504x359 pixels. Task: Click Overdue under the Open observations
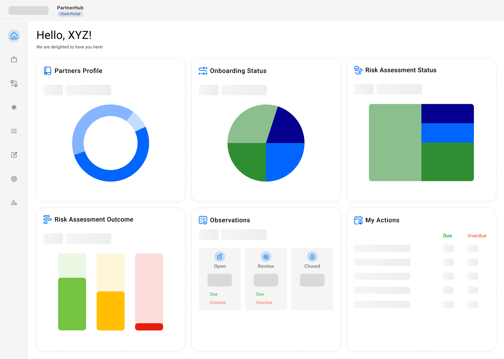coord(218,303)
